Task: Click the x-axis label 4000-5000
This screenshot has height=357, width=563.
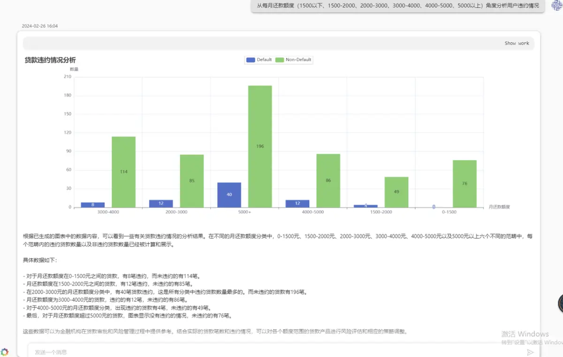Action: point(312,212)
